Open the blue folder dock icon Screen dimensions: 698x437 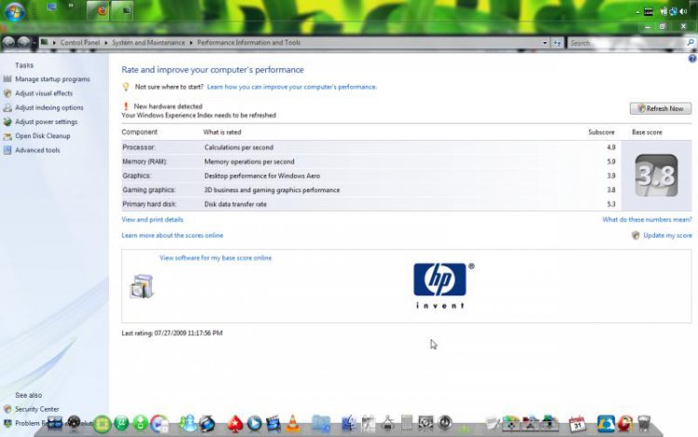click(320, 423)
